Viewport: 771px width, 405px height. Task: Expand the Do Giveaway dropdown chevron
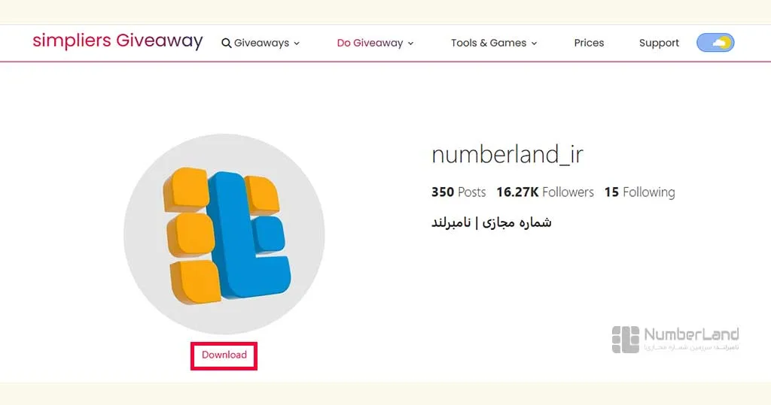point(410,44)
